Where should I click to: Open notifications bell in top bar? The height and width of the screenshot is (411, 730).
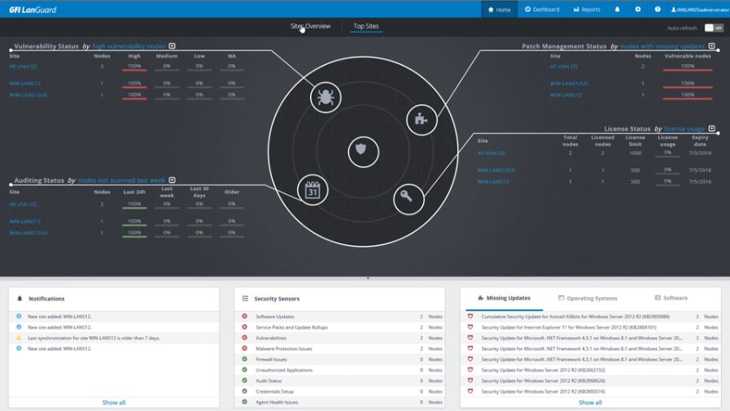pyautogui.click(x=617, y=9)
